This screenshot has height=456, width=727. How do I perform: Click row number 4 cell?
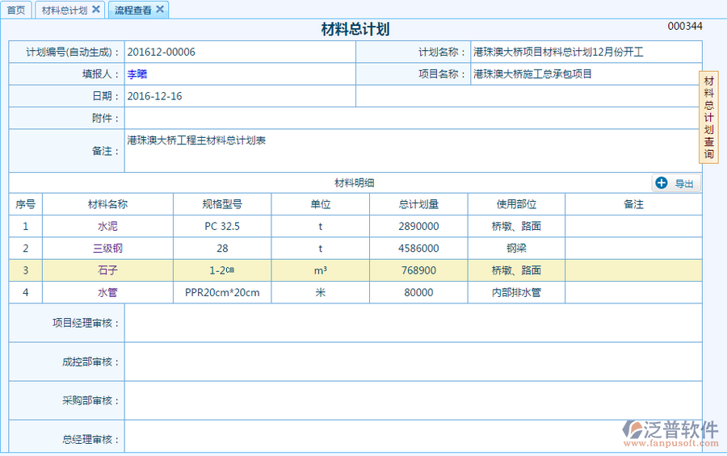coord(26,292)
